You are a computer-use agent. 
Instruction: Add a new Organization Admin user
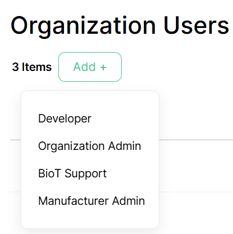pyautogui.click(x=90, y=146)
